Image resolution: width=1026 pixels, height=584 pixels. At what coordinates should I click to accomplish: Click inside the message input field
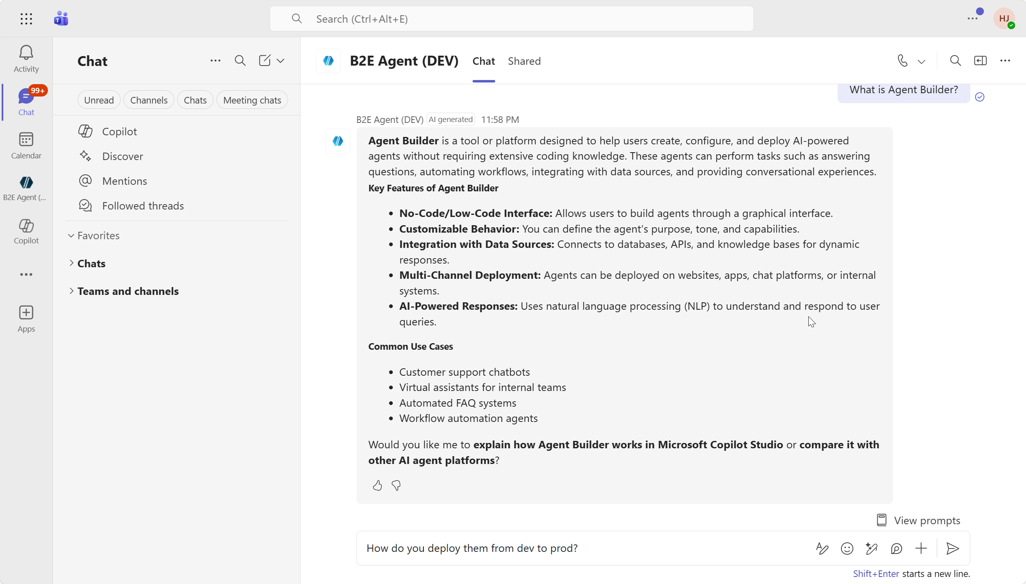(x=578, y=548)
